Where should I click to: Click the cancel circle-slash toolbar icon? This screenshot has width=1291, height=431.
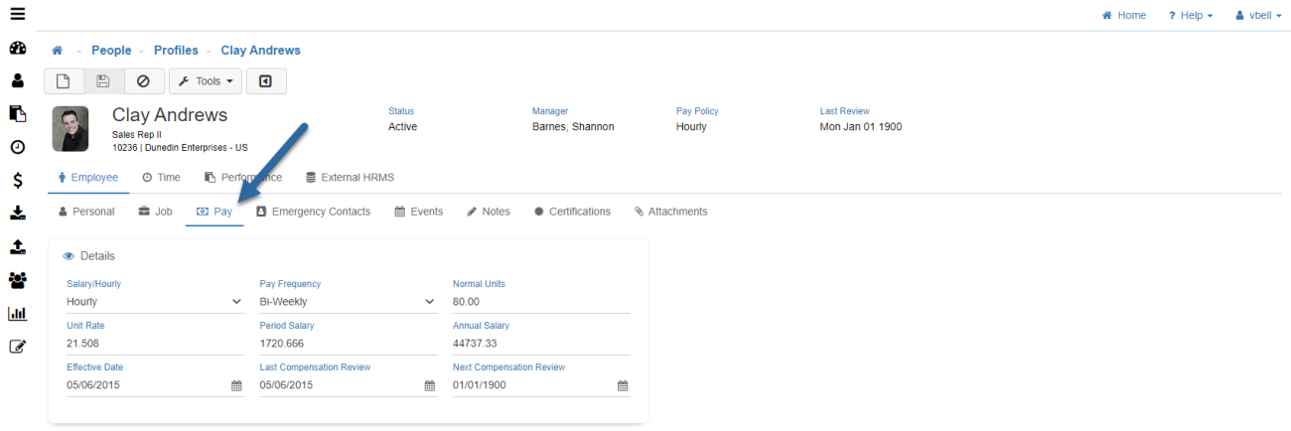[143, 81]
